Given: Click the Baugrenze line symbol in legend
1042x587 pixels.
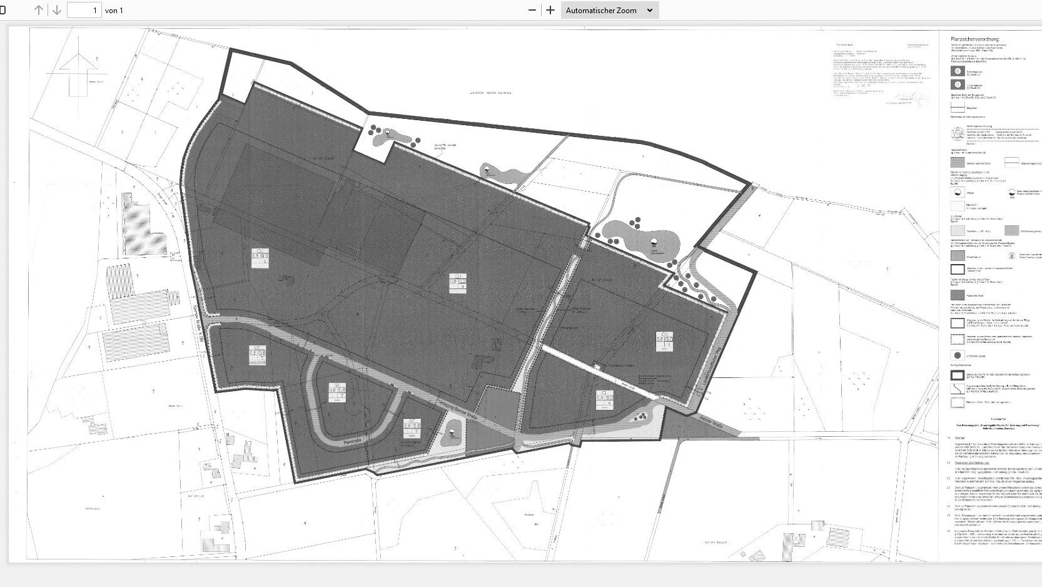Looking at the screenshot, I should tap(958, 108).
